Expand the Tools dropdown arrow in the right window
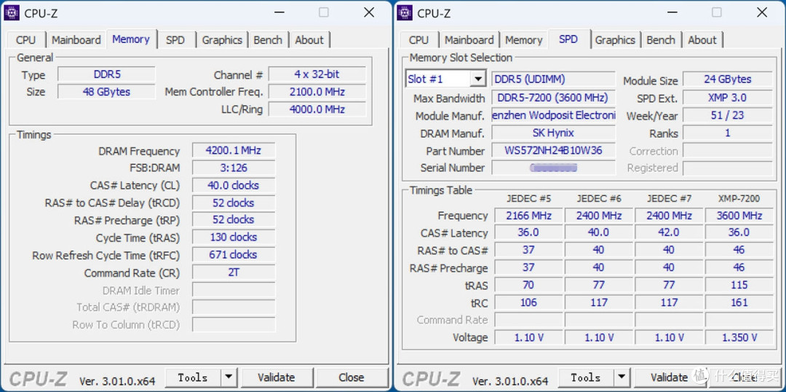Screen dimensions: 786x392 [622, 377]
